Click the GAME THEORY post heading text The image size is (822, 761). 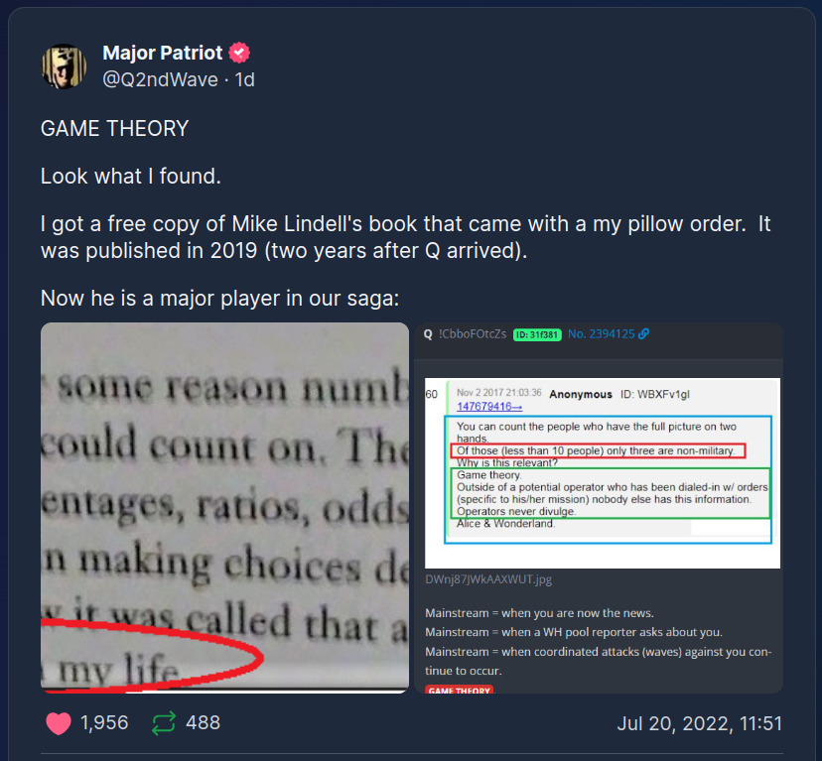(115, 128)
